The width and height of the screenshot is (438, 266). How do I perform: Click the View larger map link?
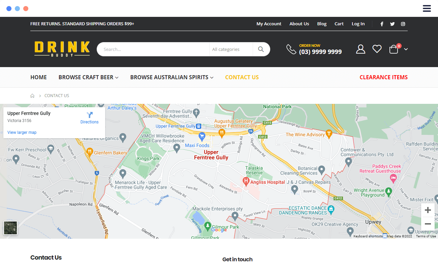[22, 132]
